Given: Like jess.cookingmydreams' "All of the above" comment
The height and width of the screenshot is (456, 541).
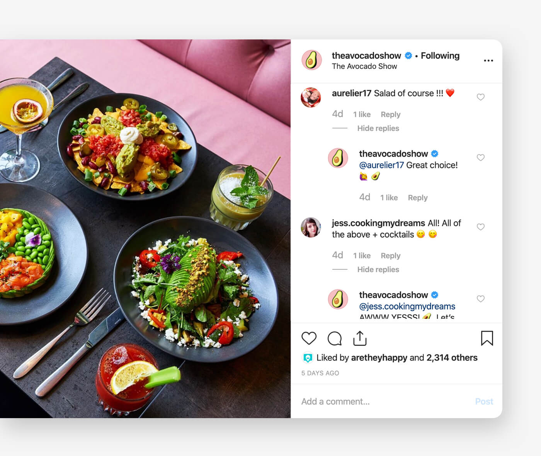Looking at the screenshot, I should point(481,227).
